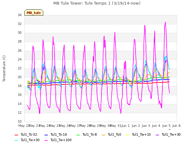Click the Jun 3 date label

(146, 126)
